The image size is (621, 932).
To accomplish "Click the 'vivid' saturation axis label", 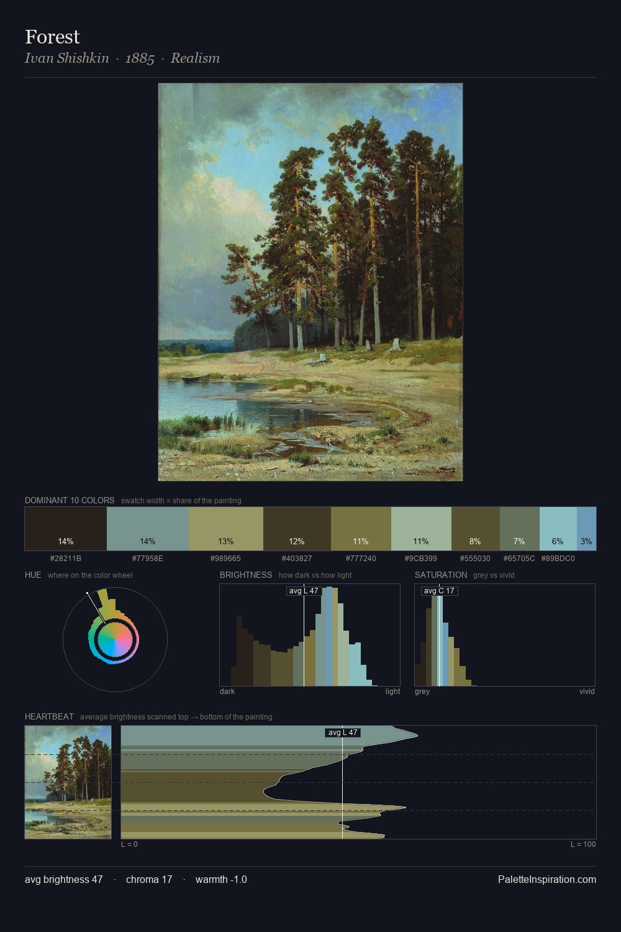I will (x=587, y=692).
